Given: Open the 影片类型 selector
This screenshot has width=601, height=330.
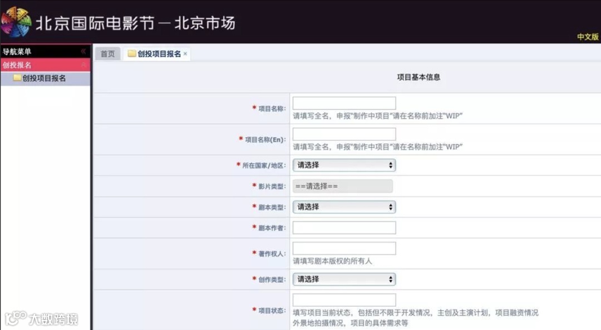Looking at the screenshot, I should 342,186.
